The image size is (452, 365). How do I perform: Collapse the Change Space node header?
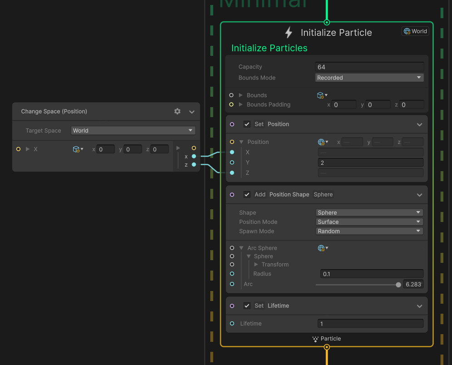click(191, 111)
